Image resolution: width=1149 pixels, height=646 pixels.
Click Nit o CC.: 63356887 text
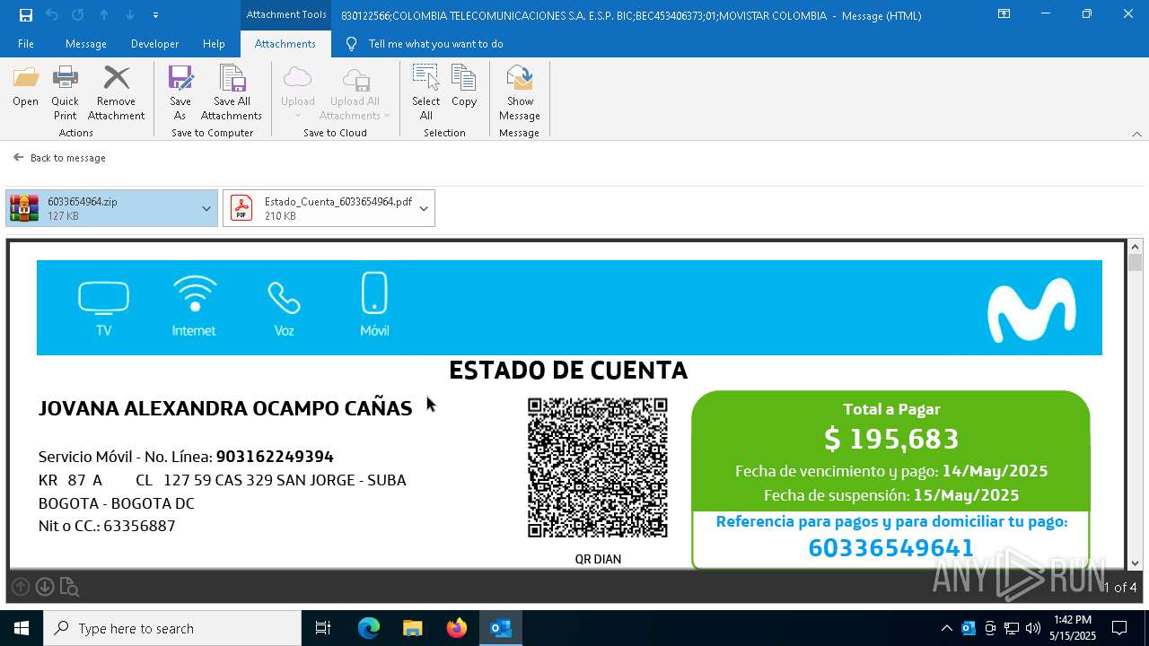(107, 526)
